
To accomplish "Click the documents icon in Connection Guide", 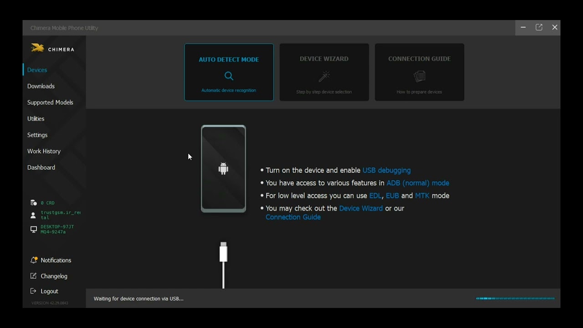I will pyautogui.click(x=419, y=76).
